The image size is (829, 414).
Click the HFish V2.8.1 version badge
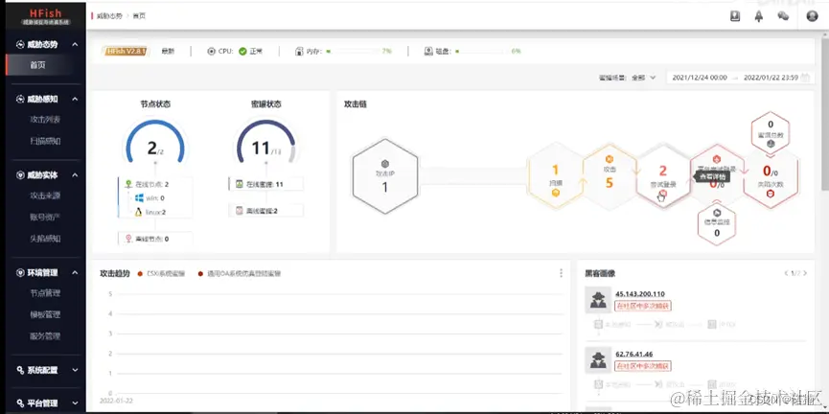[x=126, y=52]
